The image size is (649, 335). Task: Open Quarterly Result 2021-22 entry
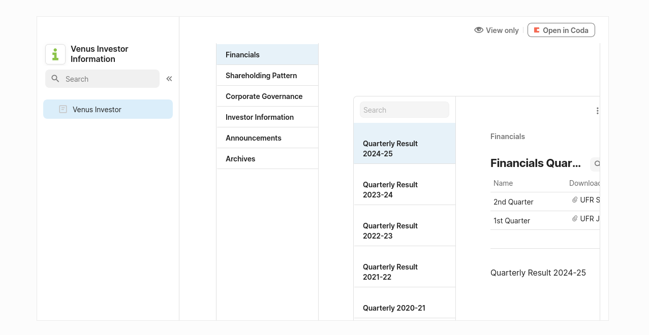[x=405, y=267]
